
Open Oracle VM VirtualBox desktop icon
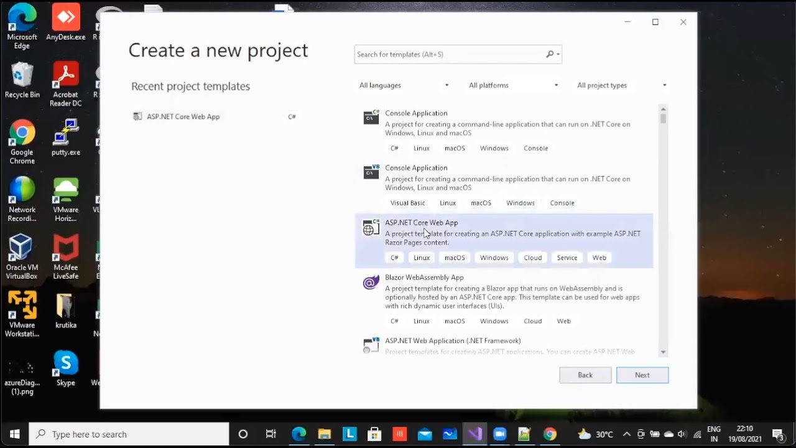click(22, 257)
